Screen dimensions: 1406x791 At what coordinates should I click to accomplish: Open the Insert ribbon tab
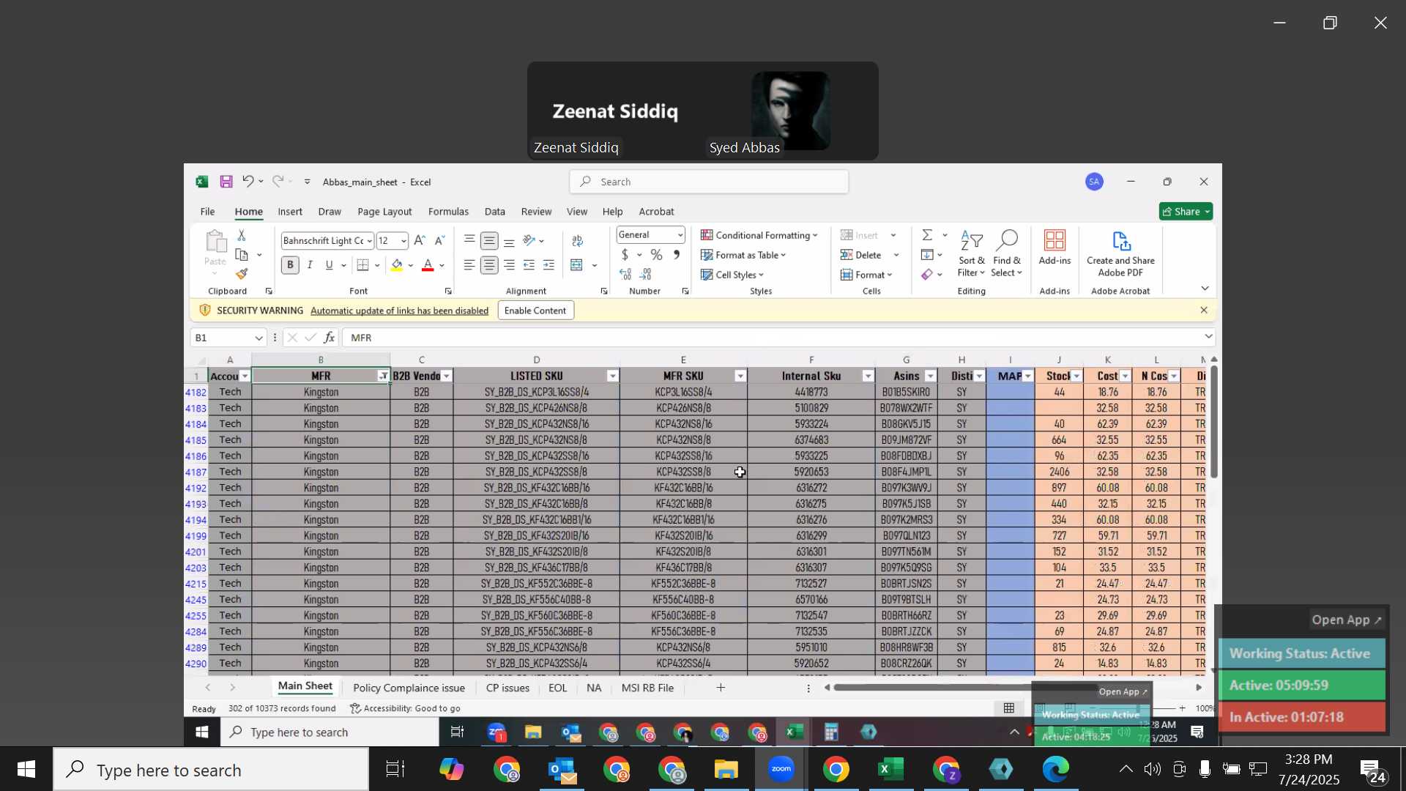[x=290, y=212]
